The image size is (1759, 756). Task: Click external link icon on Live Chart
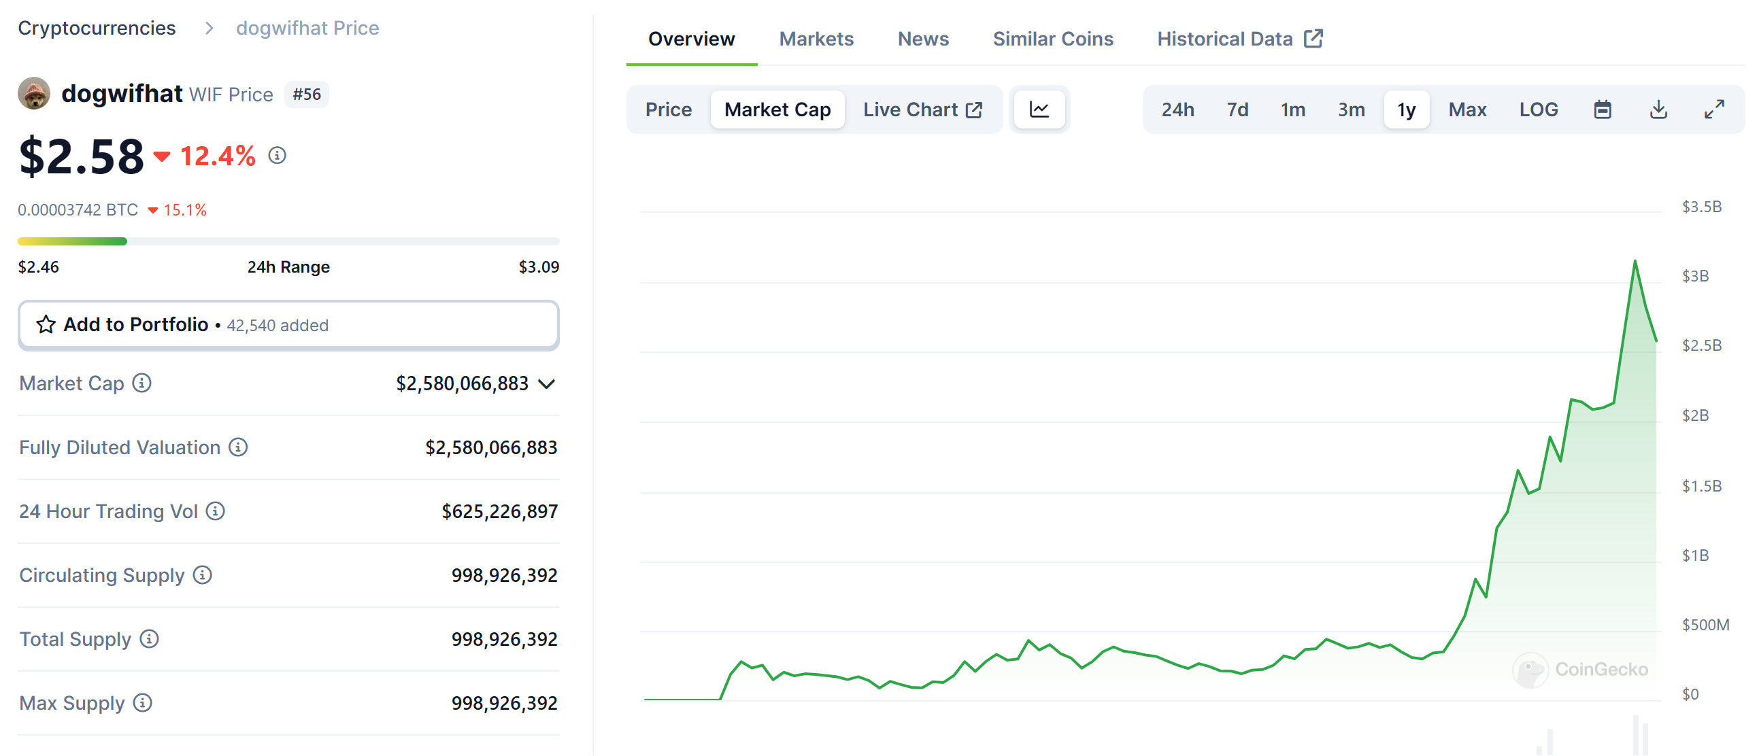[975, 109]
